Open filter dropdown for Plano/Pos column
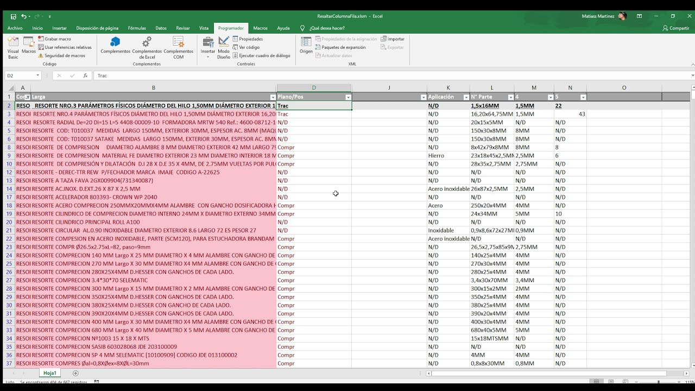The height and width of the screenshot is (391, 695). [x=348, y=97]
